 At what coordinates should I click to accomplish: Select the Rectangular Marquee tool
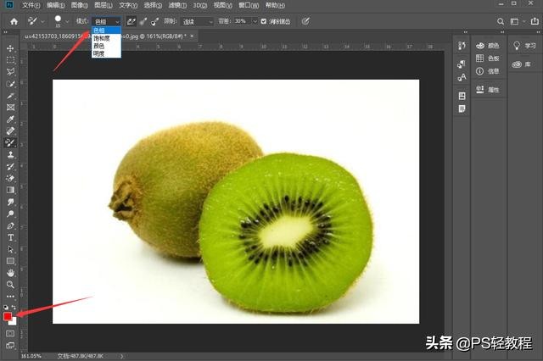(x=10, y=60)
